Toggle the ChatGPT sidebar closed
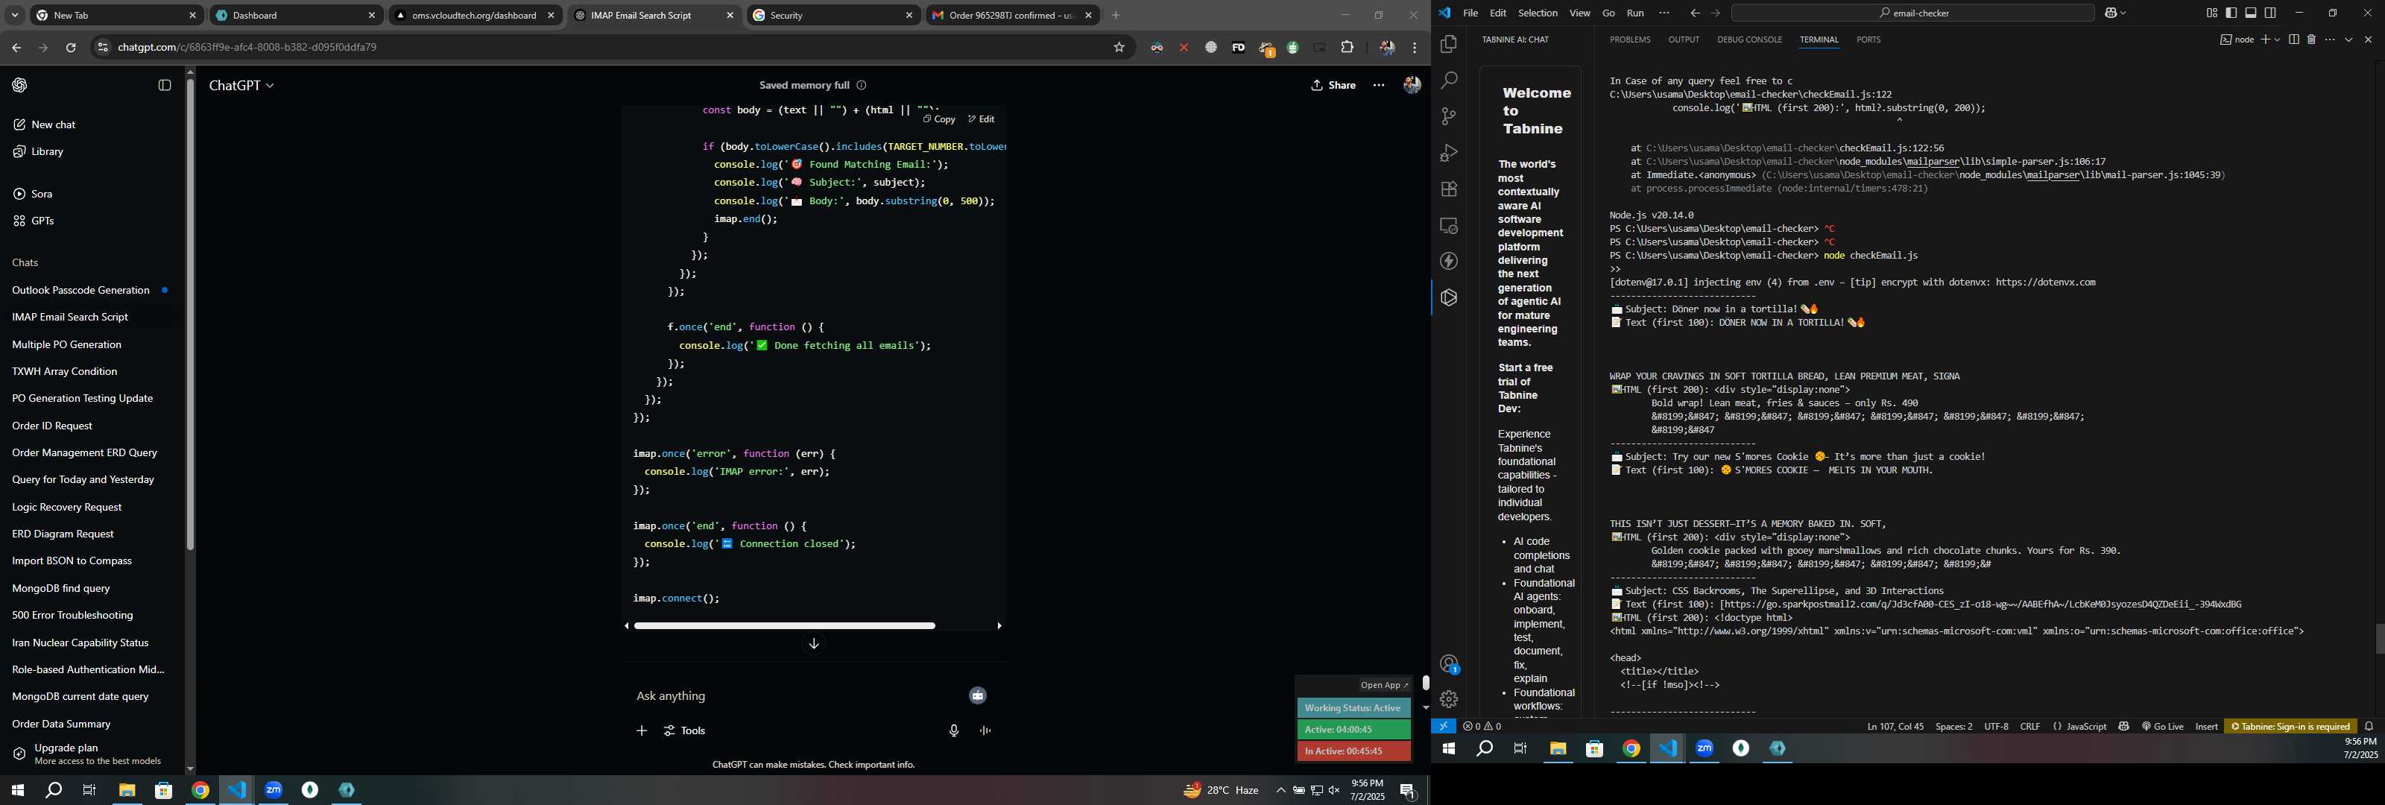Screen dimensions: 2385x805 165,85
